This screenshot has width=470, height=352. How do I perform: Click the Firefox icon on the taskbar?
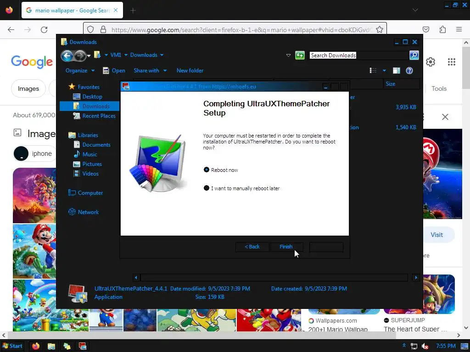pos(36,346)
